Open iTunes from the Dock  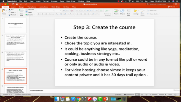tap(95, 99)
